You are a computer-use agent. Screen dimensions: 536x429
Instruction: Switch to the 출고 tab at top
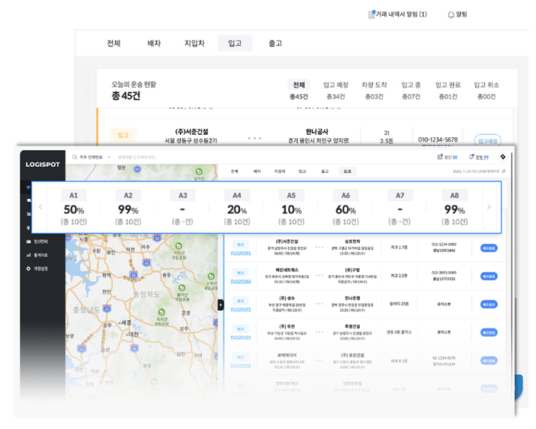(275, 43)
